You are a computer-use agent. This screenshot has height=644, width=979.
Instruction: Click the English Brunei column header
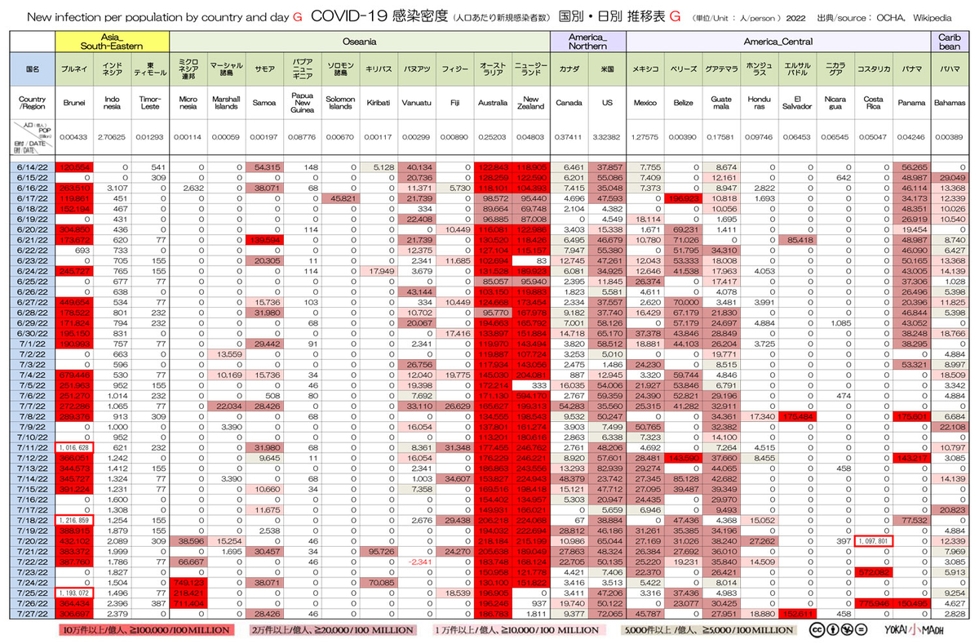point(74,104)
